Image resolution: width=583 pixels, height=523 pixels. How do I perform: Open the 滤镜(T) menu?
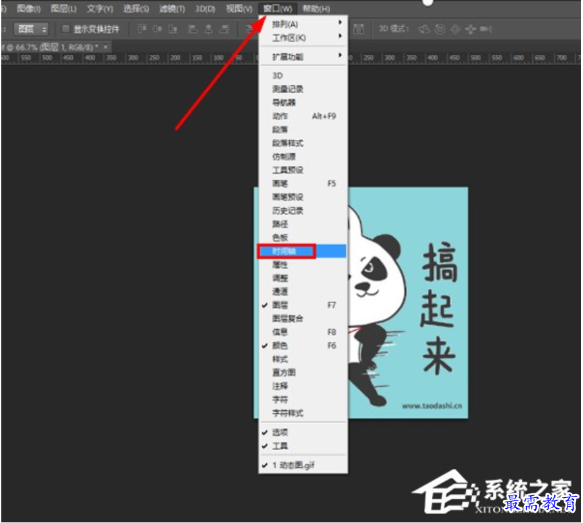tap(172, 8)
